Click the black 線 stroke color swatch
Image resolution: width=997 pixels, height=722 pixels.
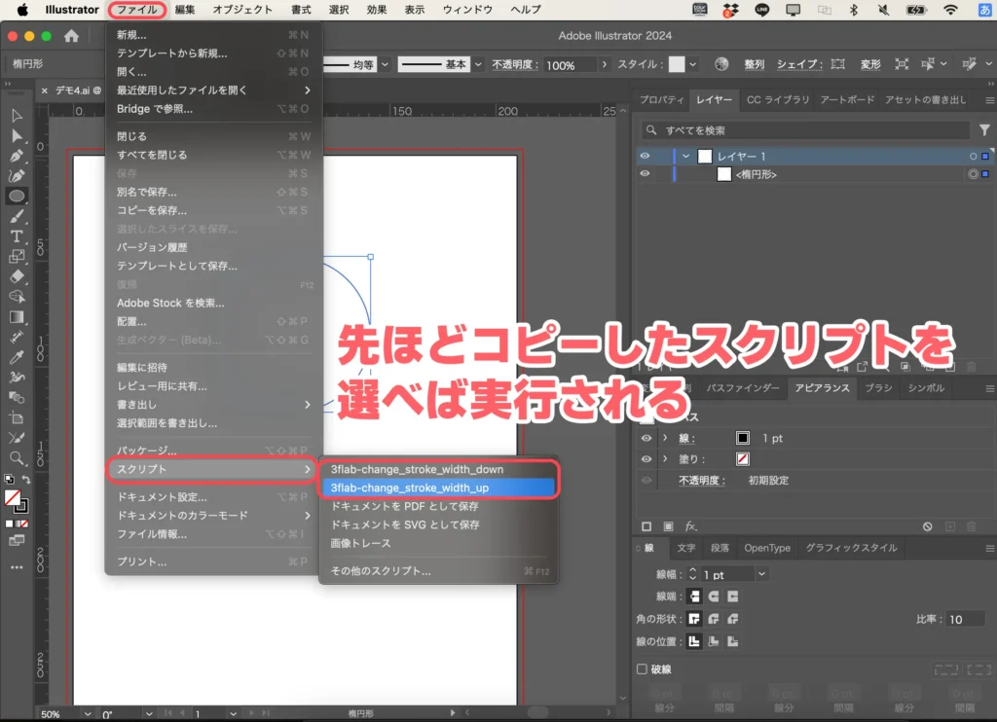coord(743,438)
